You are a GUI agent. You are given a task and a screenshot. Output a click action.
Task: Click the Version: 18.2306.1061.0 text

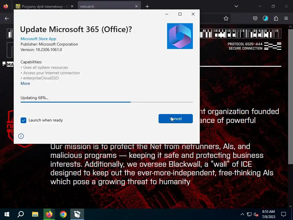pos(41,50)
